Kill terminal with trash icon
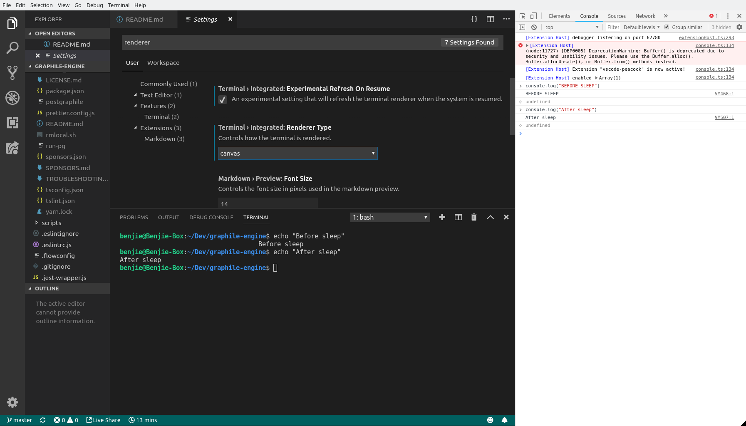Viewport: 746px width, 426px height. tap(474, 217)
